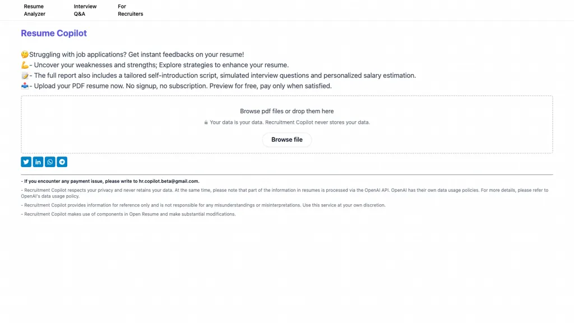Click the memo emoji before 'The full report'
The height and width of the screenshot is (323, 574).
pyautogui.click(x=25, y=76)
